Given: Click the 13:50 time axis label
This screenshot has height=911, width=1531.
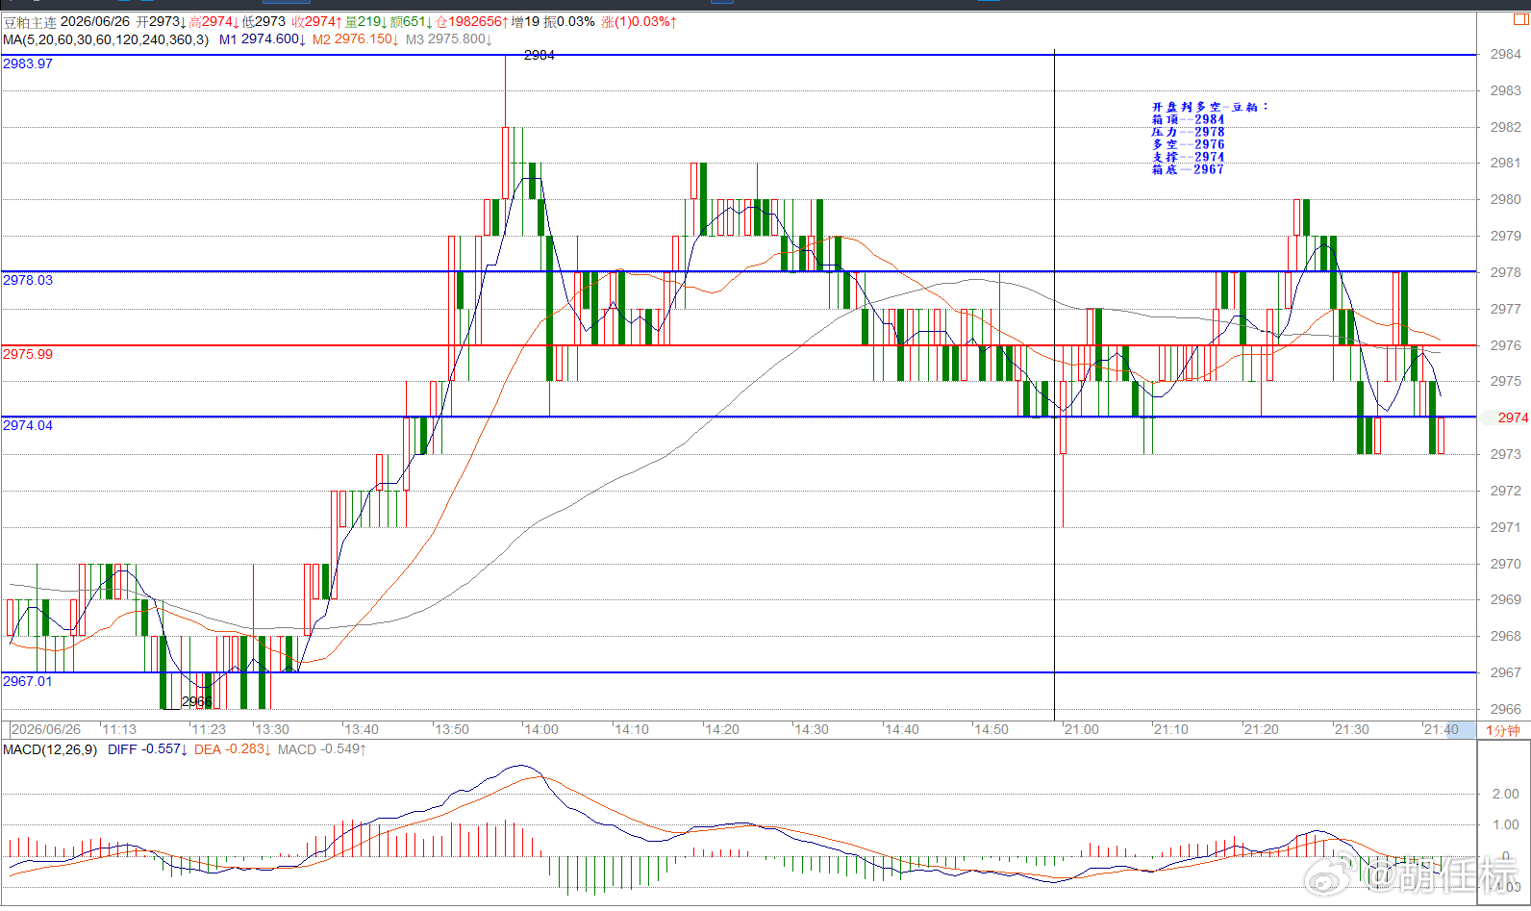Looking at the screenshot, I should point(452,729).
